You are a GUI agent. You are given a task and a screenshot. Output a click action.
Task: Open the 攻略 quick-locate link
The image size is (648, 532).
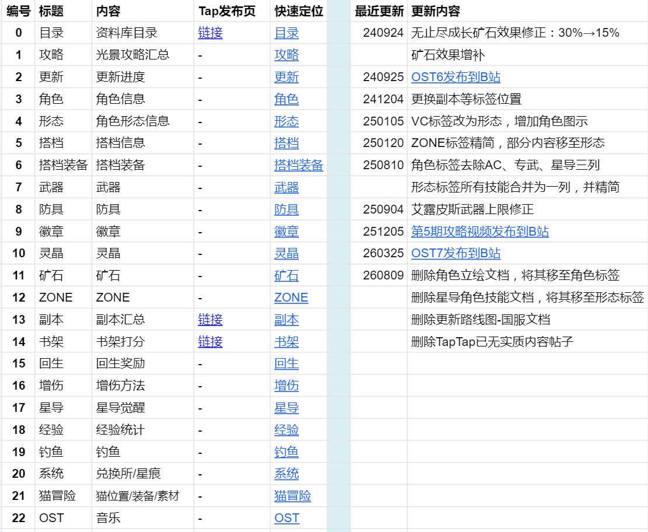[x=287, y=55]
